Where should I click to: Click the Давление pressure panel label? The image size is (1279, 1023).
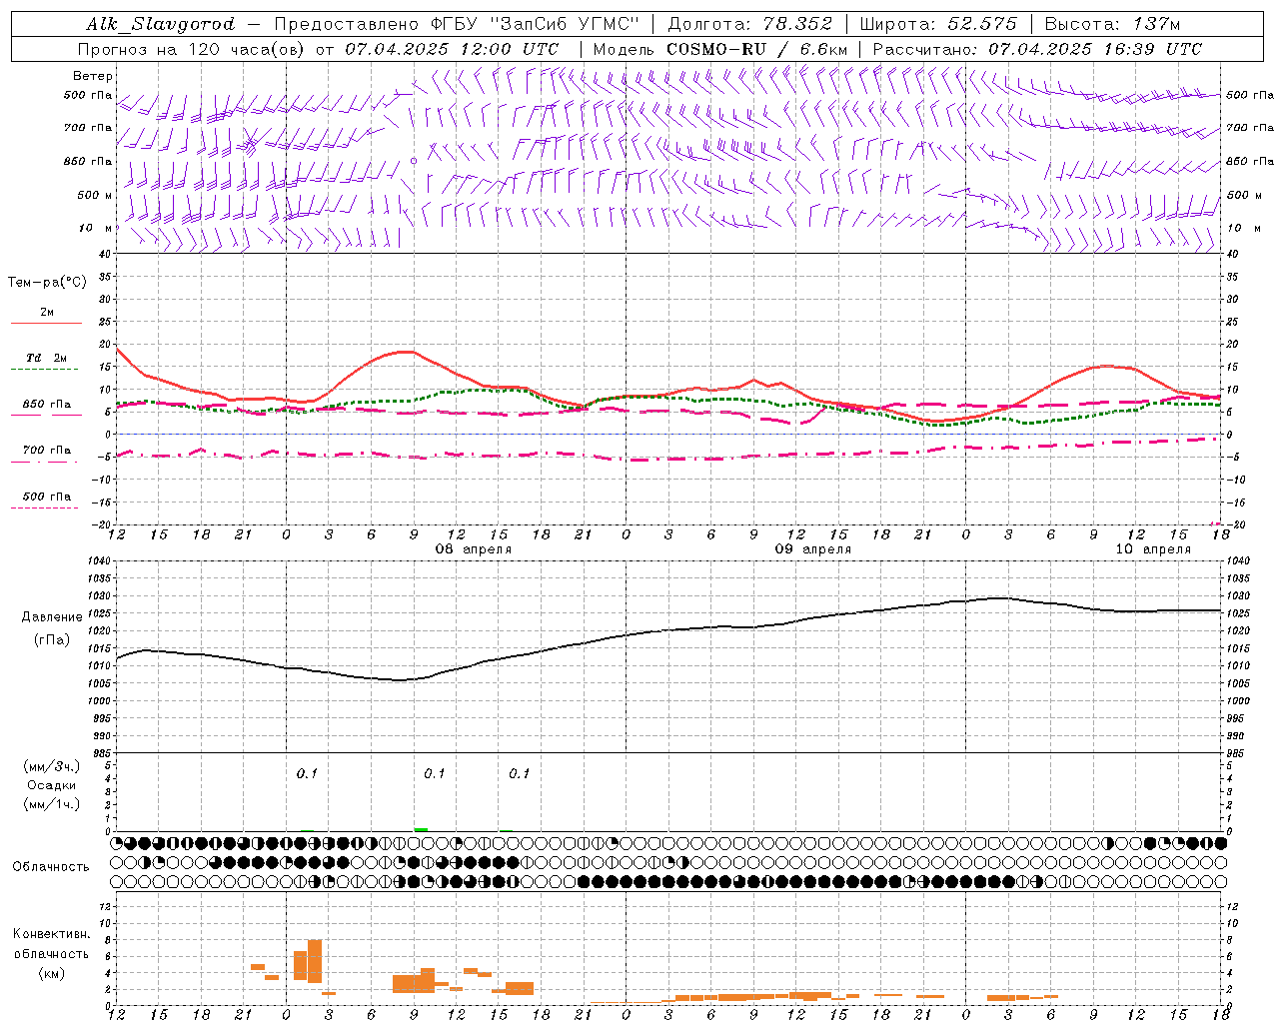(51, 617)
